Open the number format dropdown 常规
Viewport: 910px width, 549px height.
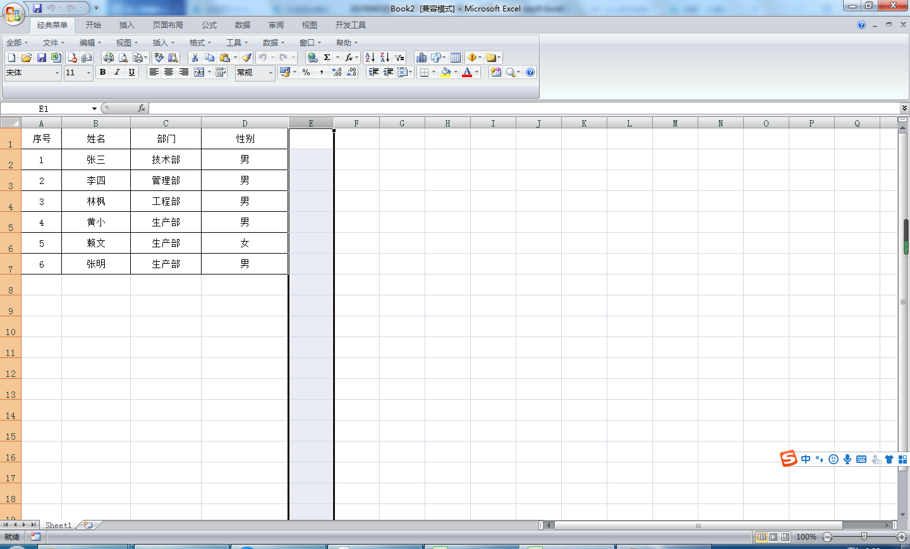[271, 73]
